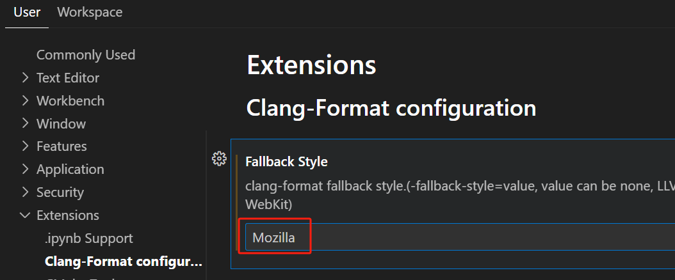Collapse the Extensions chevron arrow
Viewport: 675px width, 280px height.
point(25,215)
